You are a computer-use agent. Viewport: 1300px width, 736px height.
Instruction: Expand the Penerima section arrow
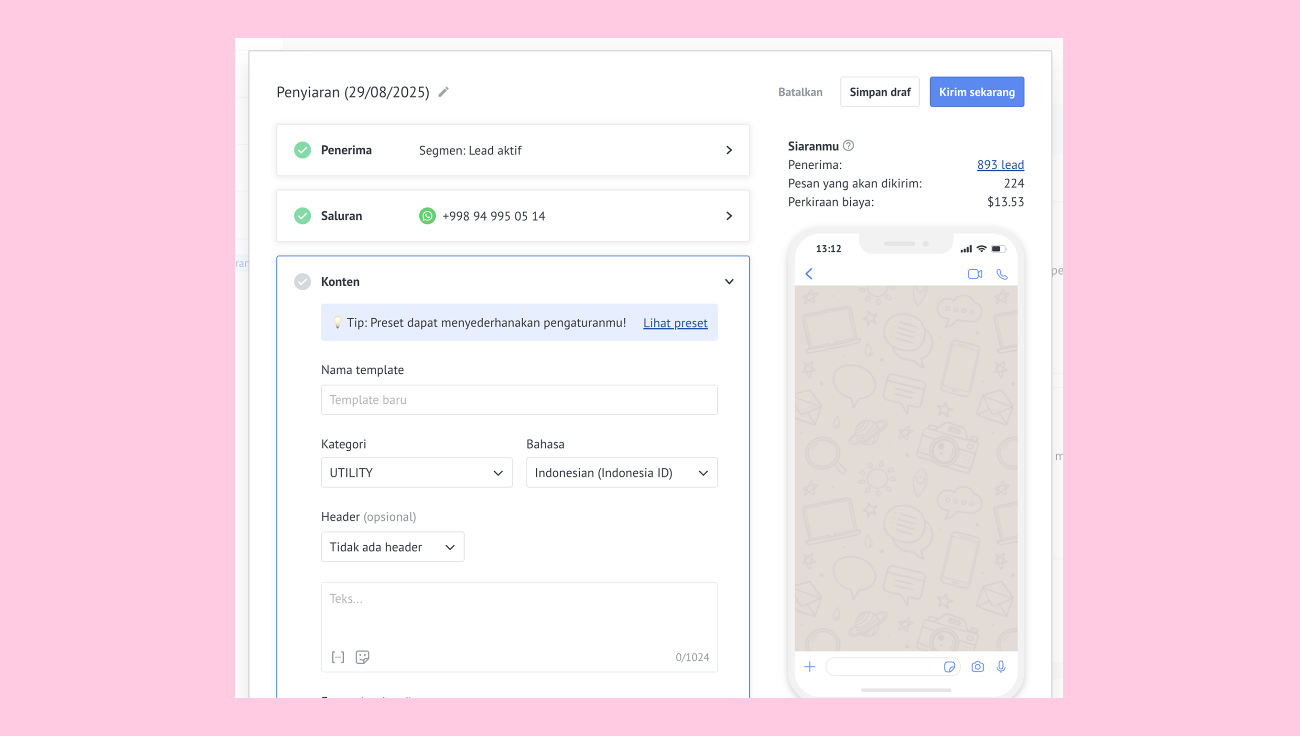(x=729, y=150)
